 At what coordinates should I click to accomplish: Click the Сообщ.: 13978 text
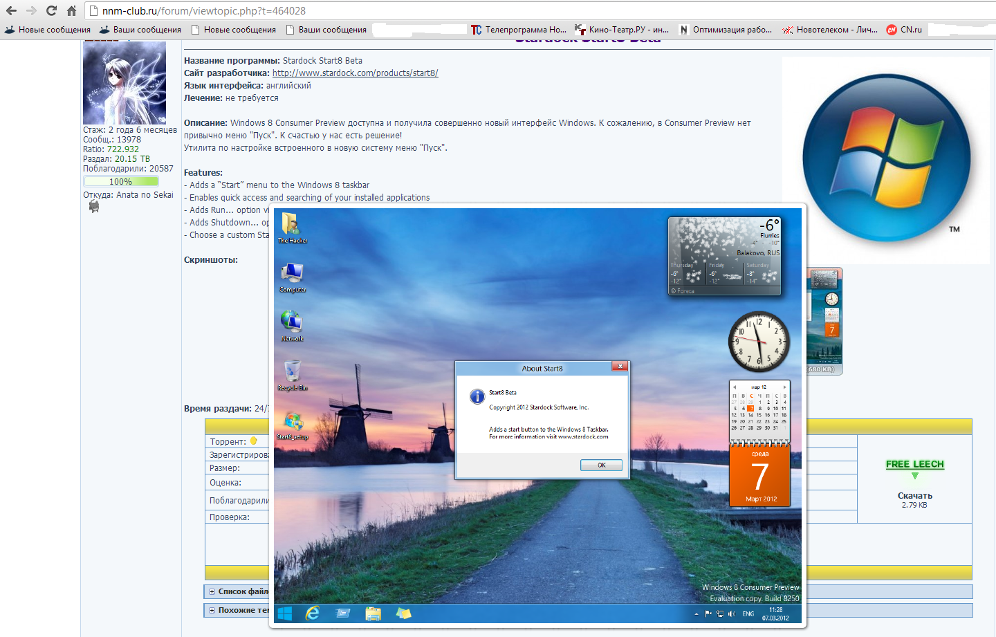[x=112, y=140]
